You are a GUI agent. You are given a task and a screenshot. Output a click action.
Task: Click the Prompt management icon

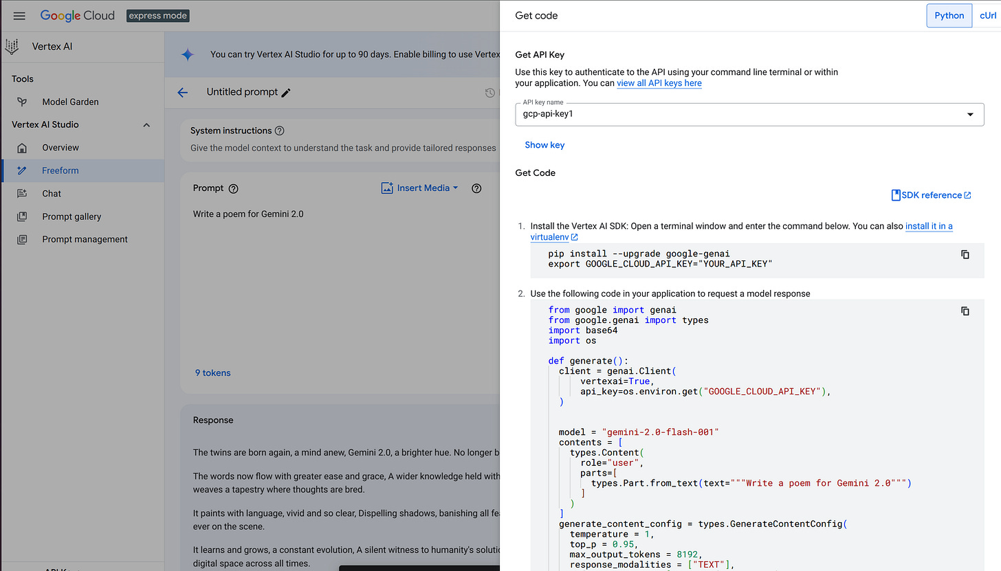tap(22, 239)
